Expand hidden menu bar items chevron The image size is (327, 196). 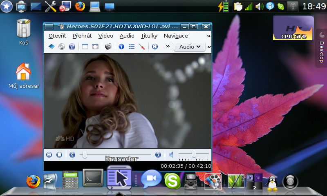208,36
